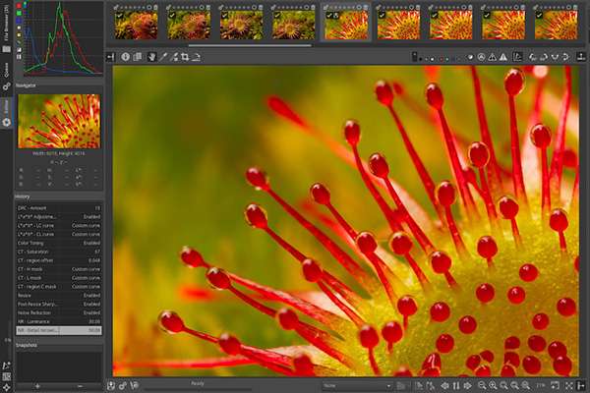The height and width of the screenshot is (393, 590).
Task: Open the next image arrow
Action: point(467,386)
